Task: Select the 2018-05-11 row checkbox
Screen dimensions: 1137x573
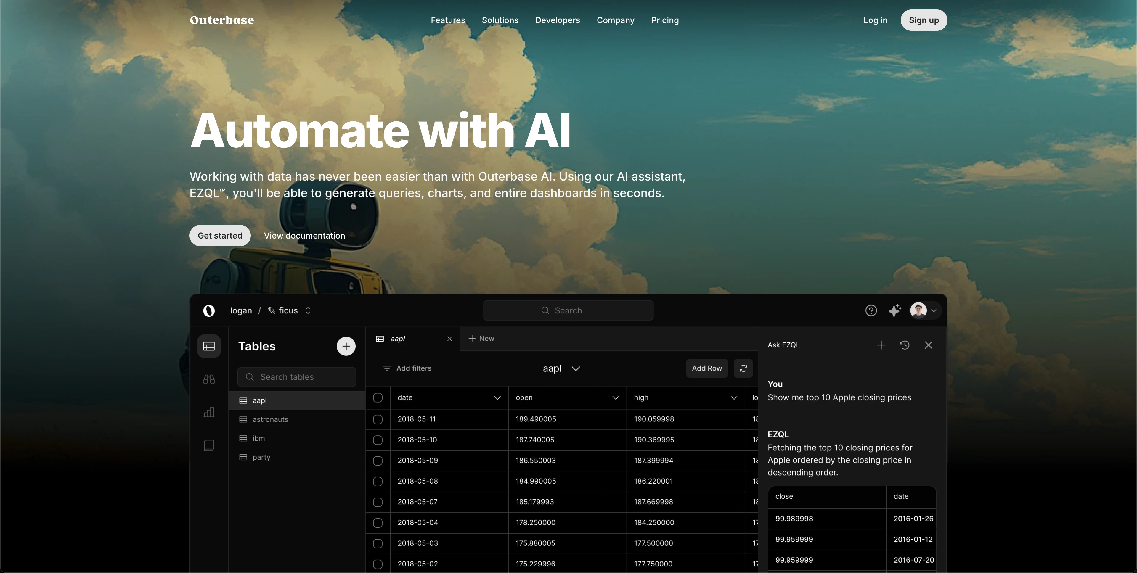Action: [x=378, y=419]
